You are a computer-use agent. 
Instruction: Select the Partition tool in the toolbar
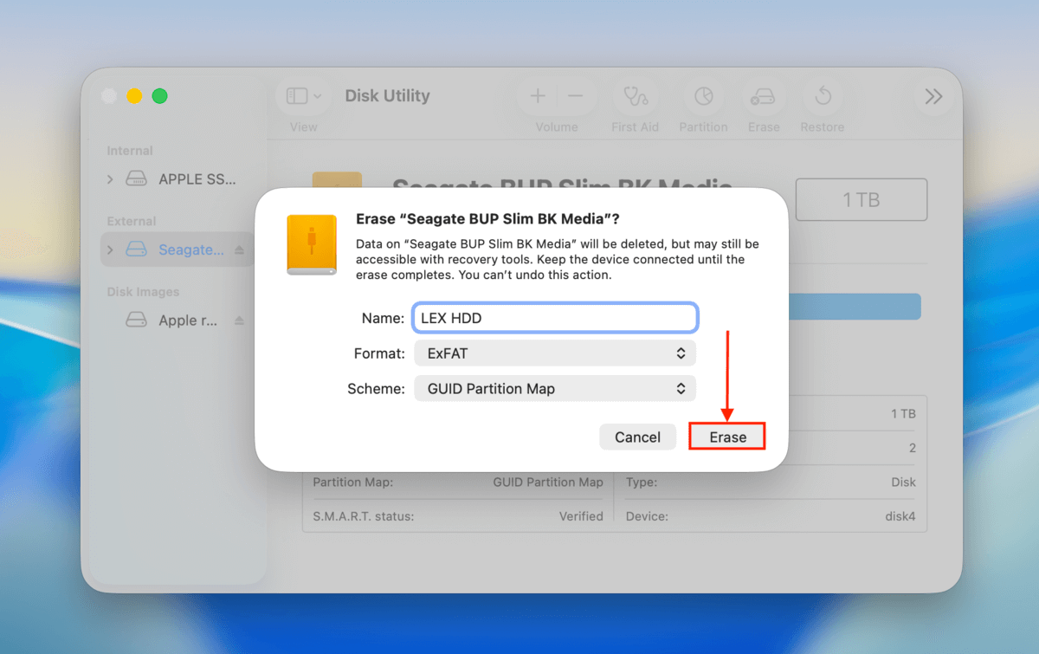702,97
